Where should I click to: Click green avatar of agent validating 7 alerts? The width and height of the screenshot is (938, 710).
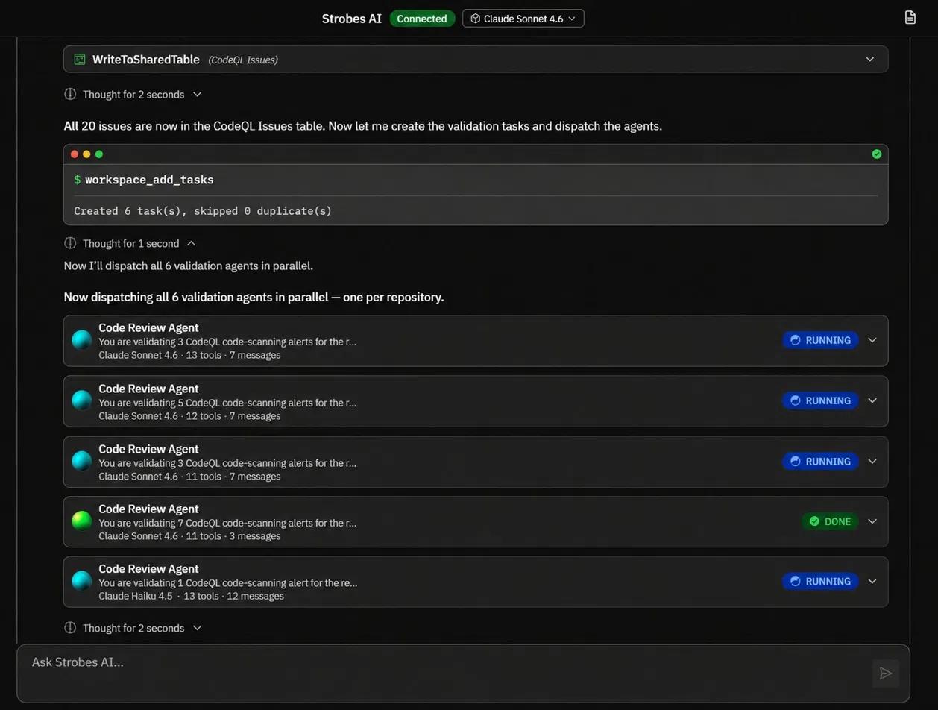pos(81,521)
